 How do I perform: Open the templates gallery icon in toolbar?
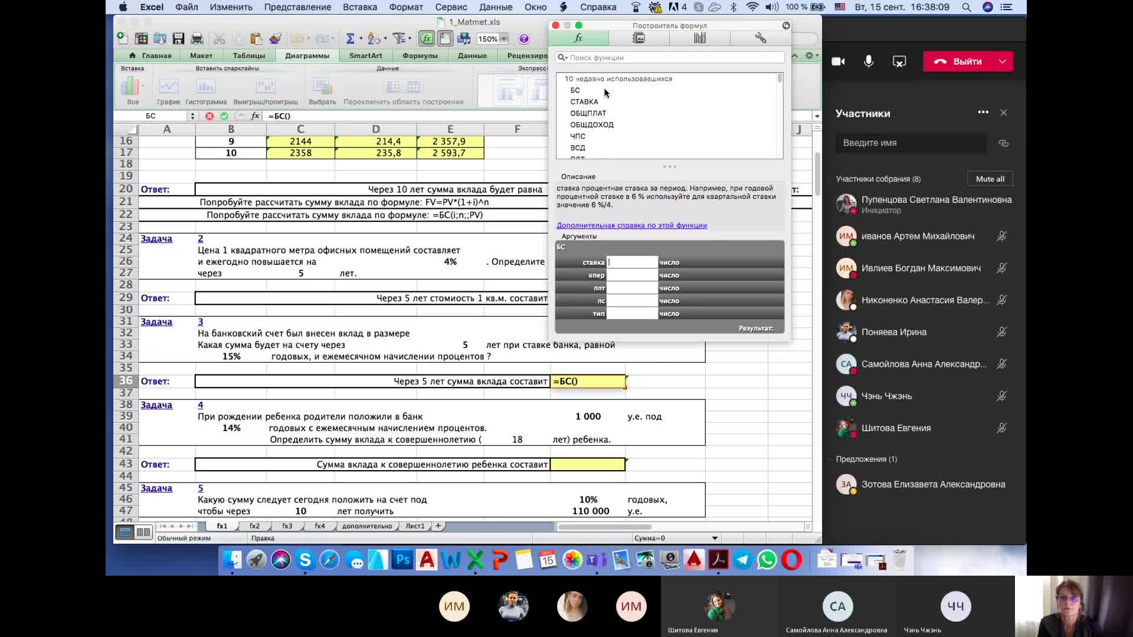[141, 39]
